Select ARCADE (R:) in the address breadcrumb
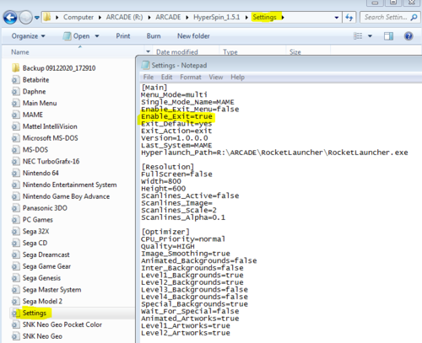Viewport: 422px width, 343px height. coord(124,18)
